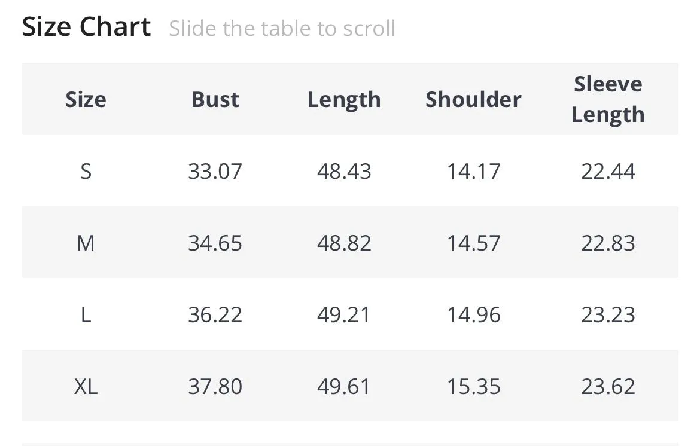Select the Shoulder column header

[x=474, y=99]
